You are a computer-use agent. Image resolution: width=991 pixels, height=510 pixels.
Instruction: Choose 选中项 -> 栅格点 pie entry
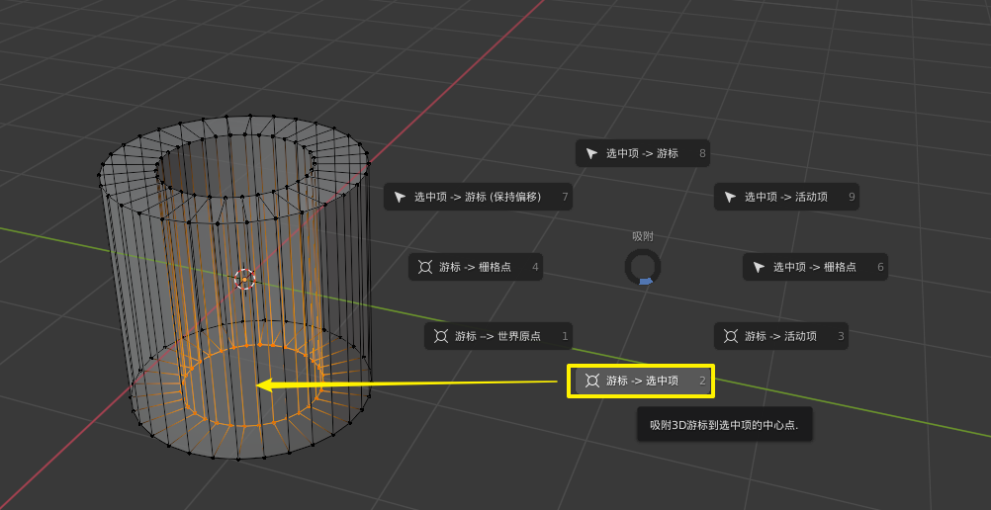(815, 267)
